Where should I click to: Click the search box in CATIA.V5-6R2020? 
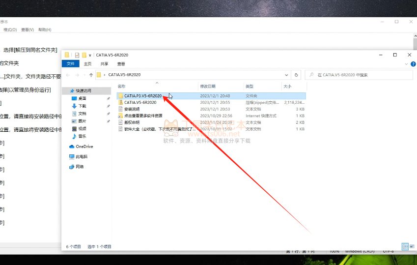pos(359,75)
